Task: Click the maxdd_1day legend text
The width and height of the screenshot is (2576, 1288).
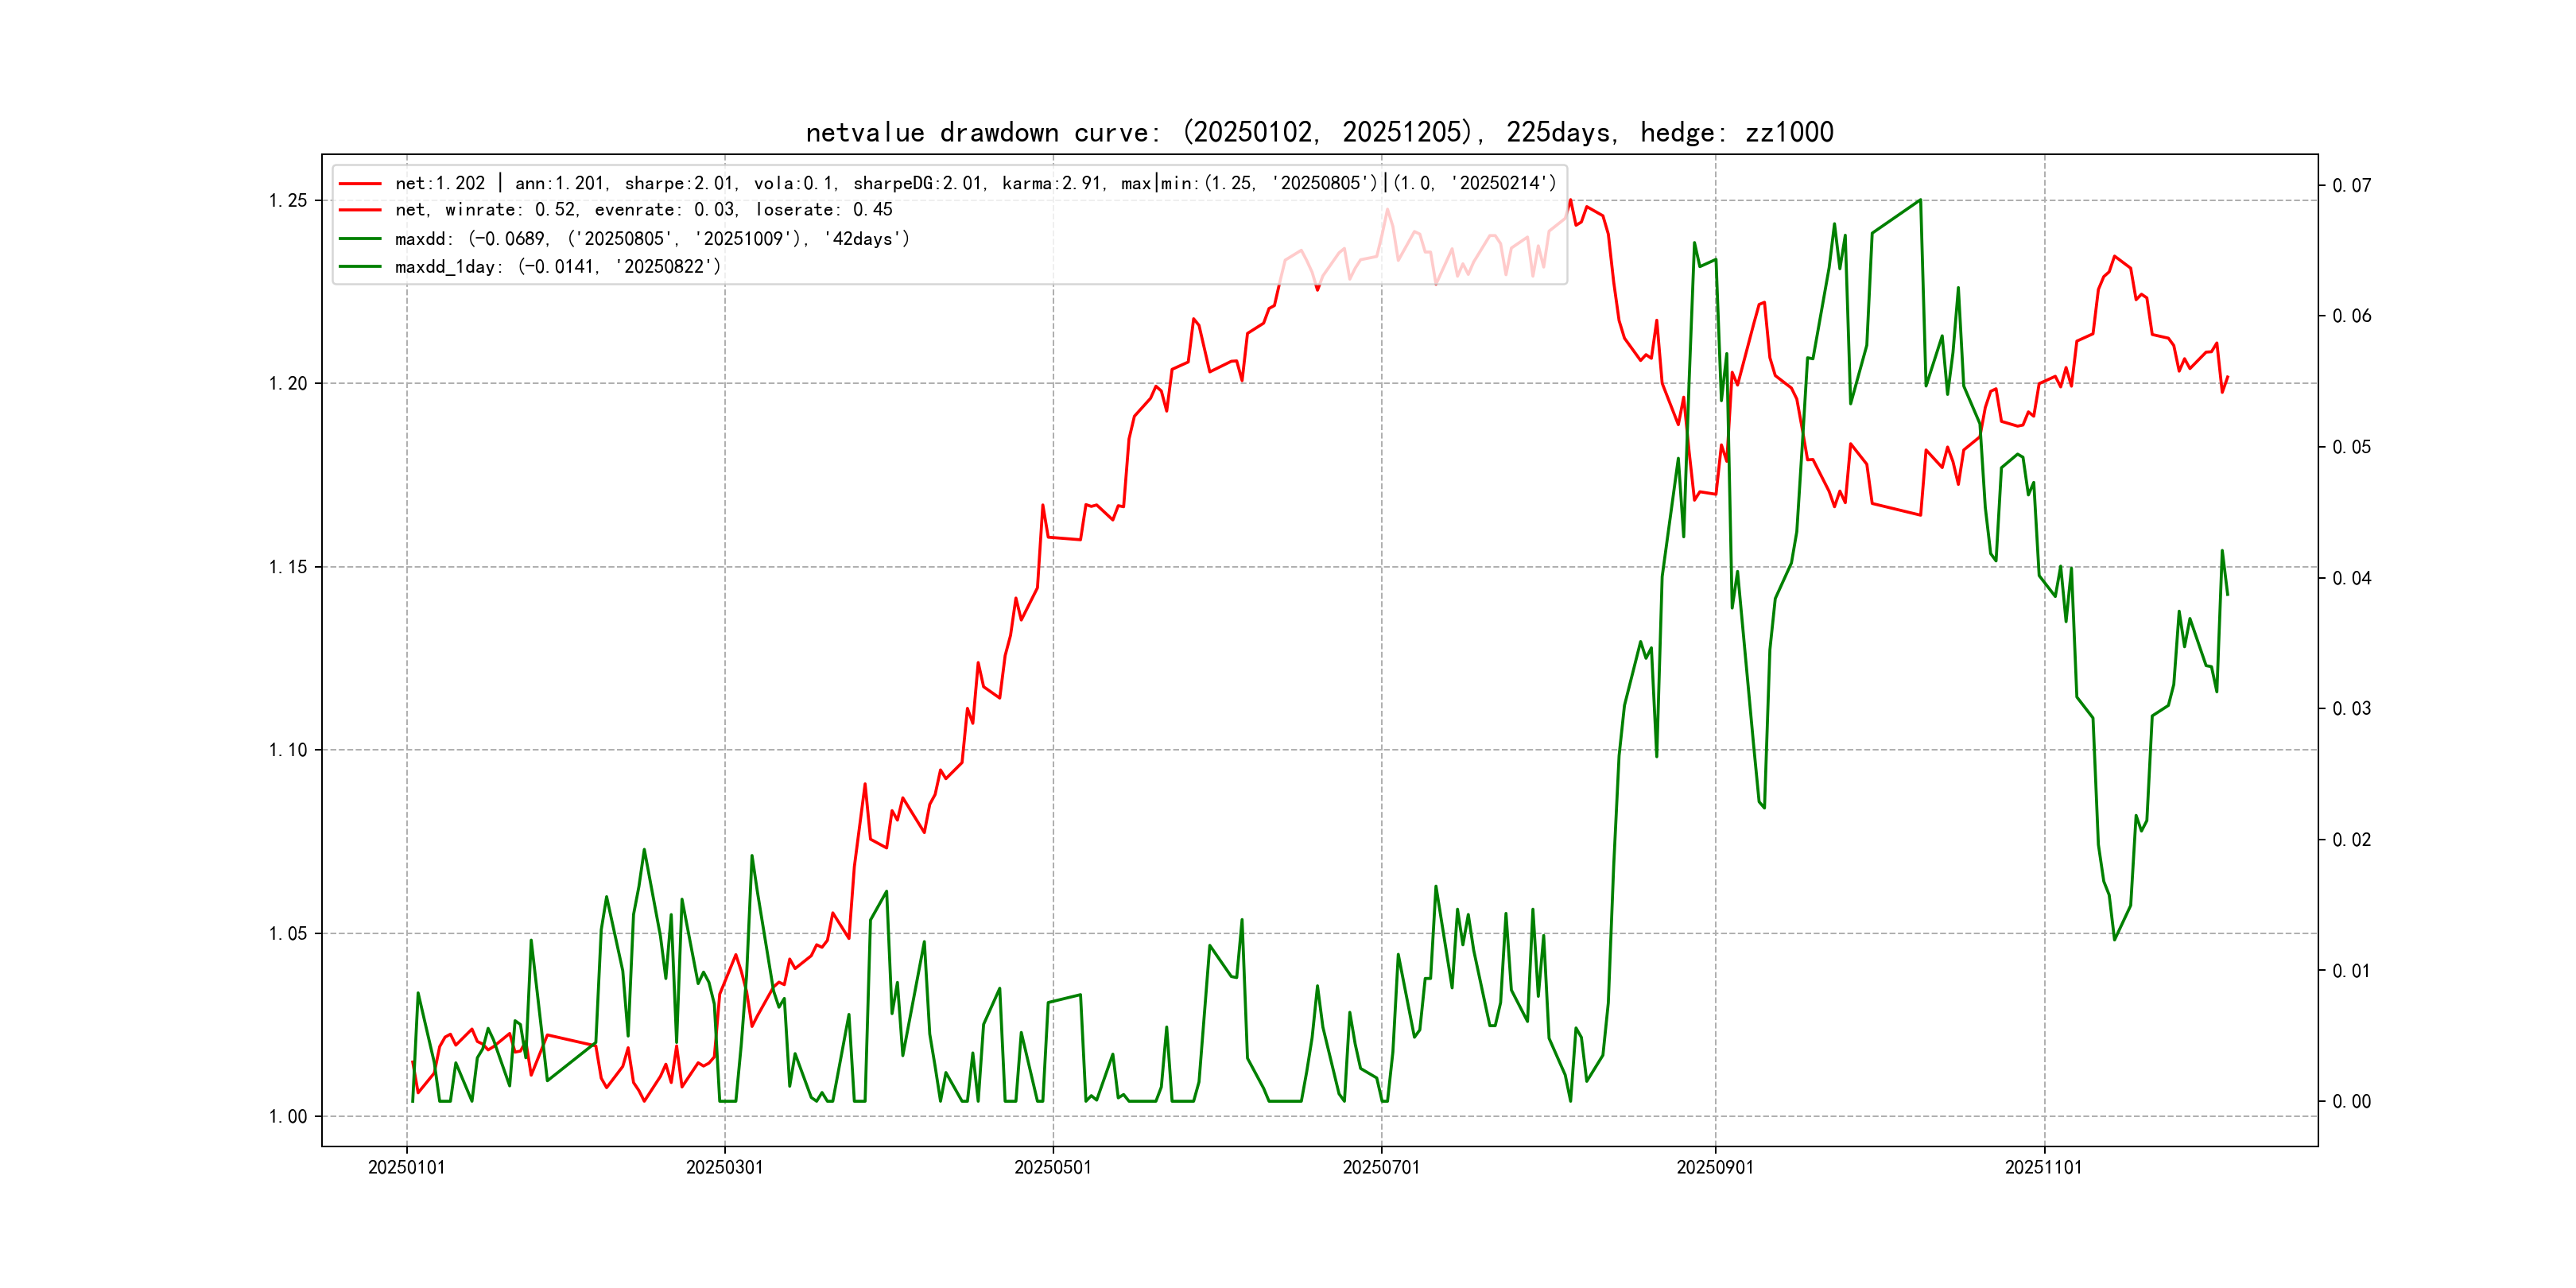Action: [557, 267]
